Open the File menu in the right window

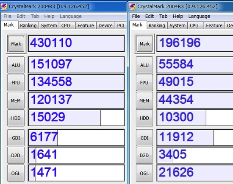click(136, 16)
